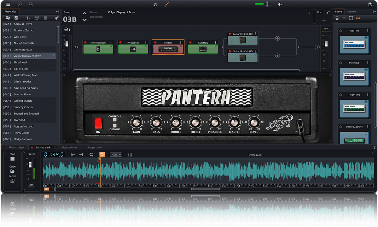Cut the preset using the scissors icon
Screen dimensions: 378x227
[28, 18]
